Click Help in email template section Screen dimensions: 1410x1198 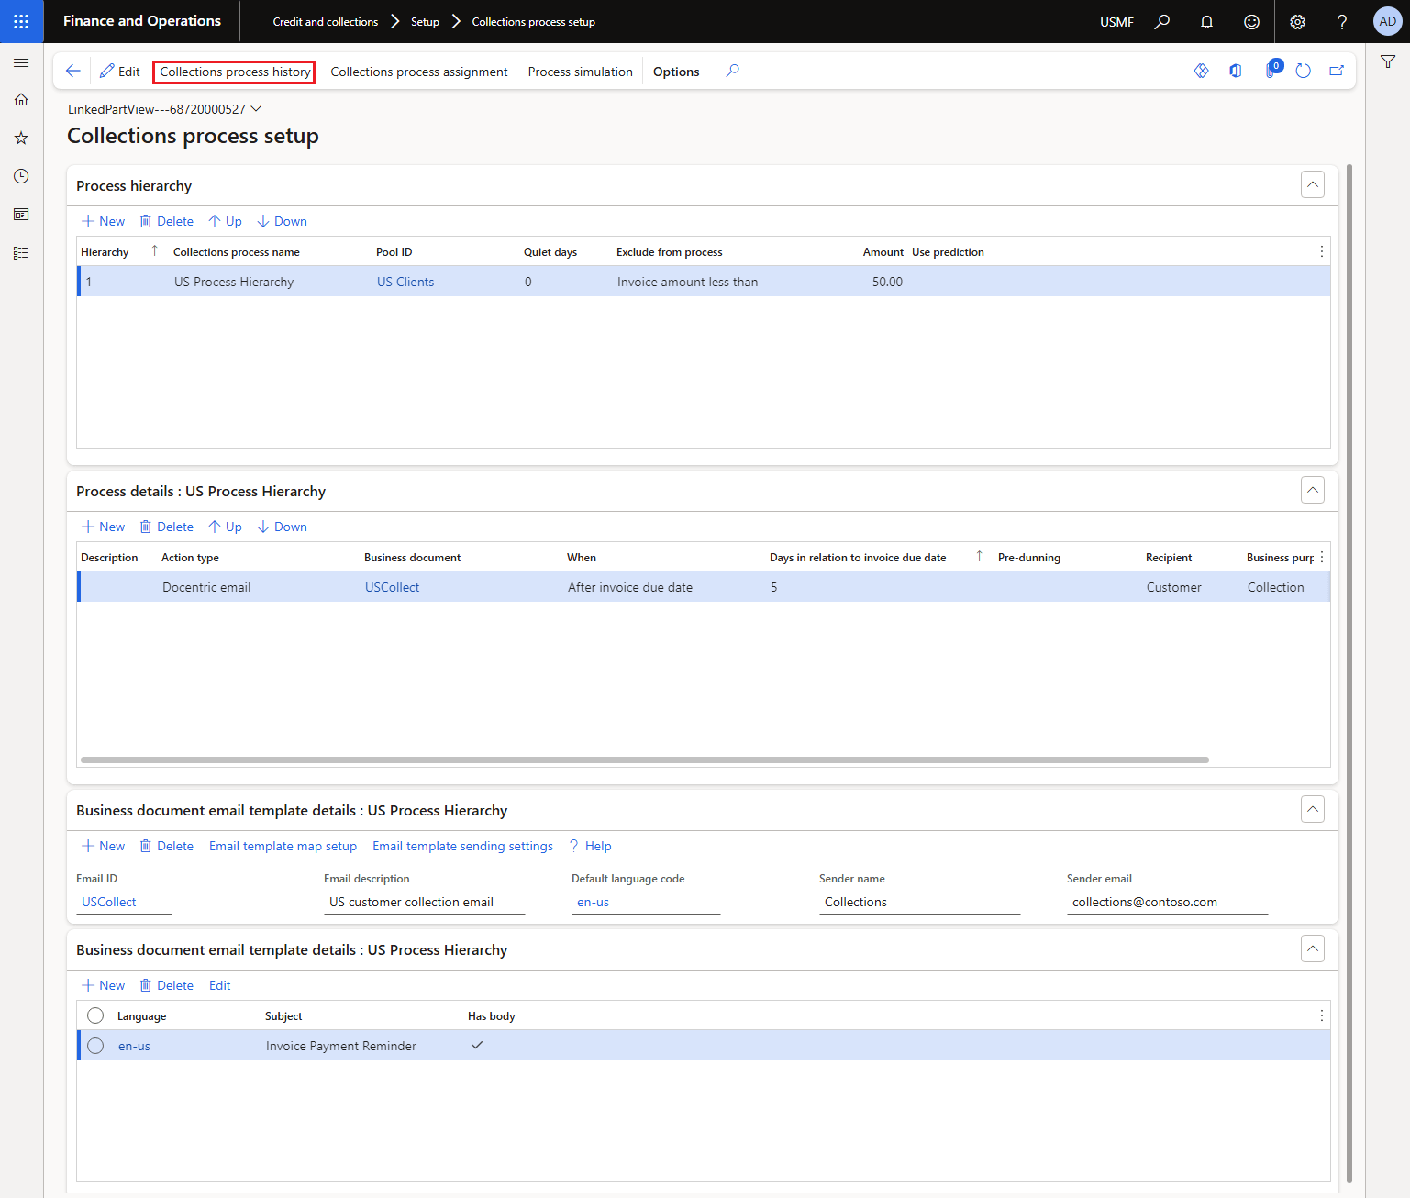coord(591,846)
